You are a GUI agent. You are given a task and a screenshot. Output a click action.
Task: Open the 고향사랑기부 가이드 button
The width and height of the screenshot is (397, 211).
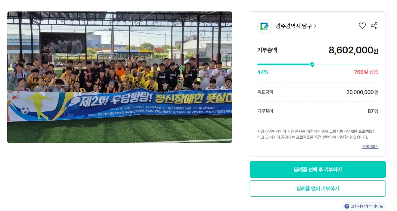[363, 206]
